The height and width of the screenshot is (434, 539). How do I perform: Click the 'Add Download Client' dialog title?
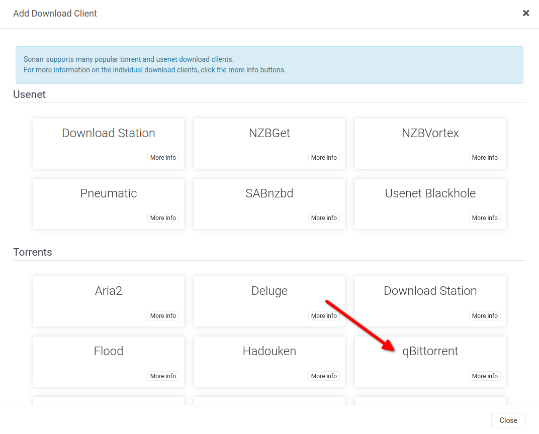(55, 14)
